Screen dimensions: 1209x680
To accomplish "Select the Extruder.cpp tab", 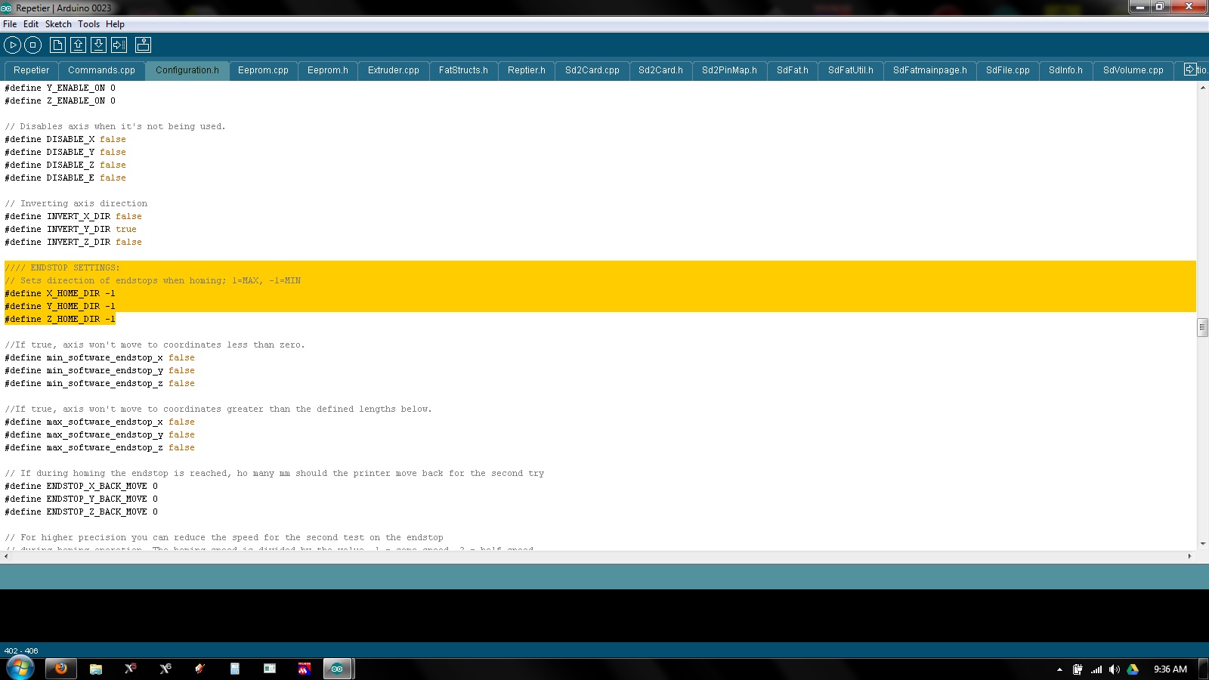I will click(393, 70).
